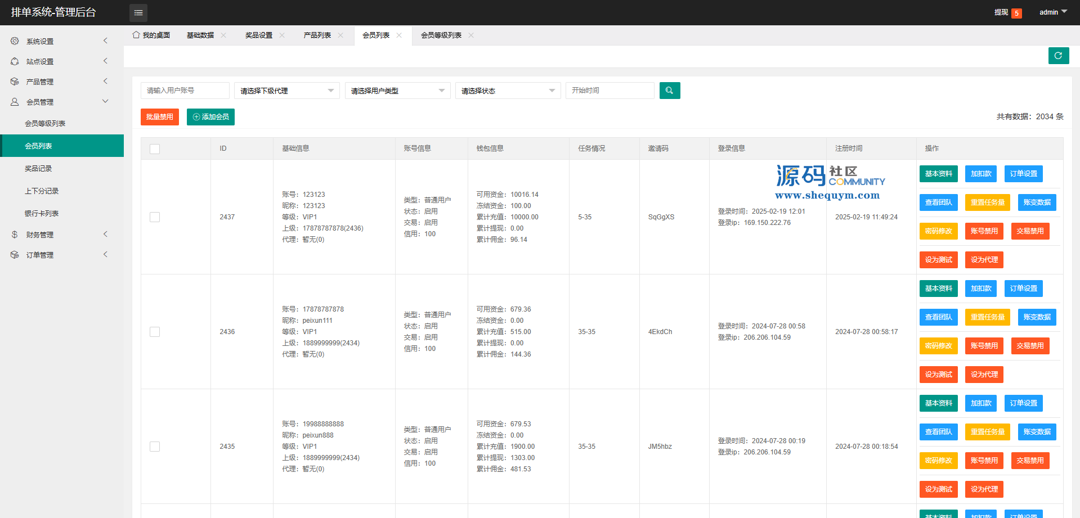This screenshot has height=518, width=1080.
Task: Click the red notification badge 5
Action: [1016, 13]
